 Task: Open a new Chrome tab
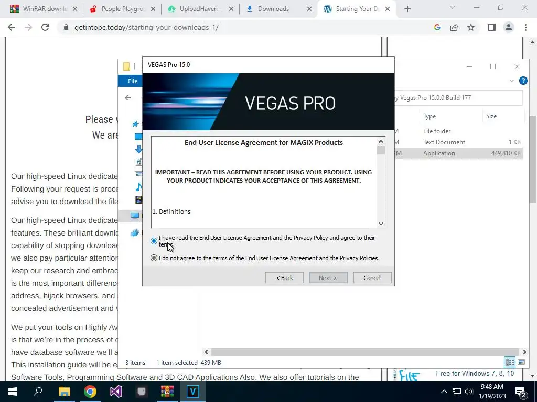point(407,9)
